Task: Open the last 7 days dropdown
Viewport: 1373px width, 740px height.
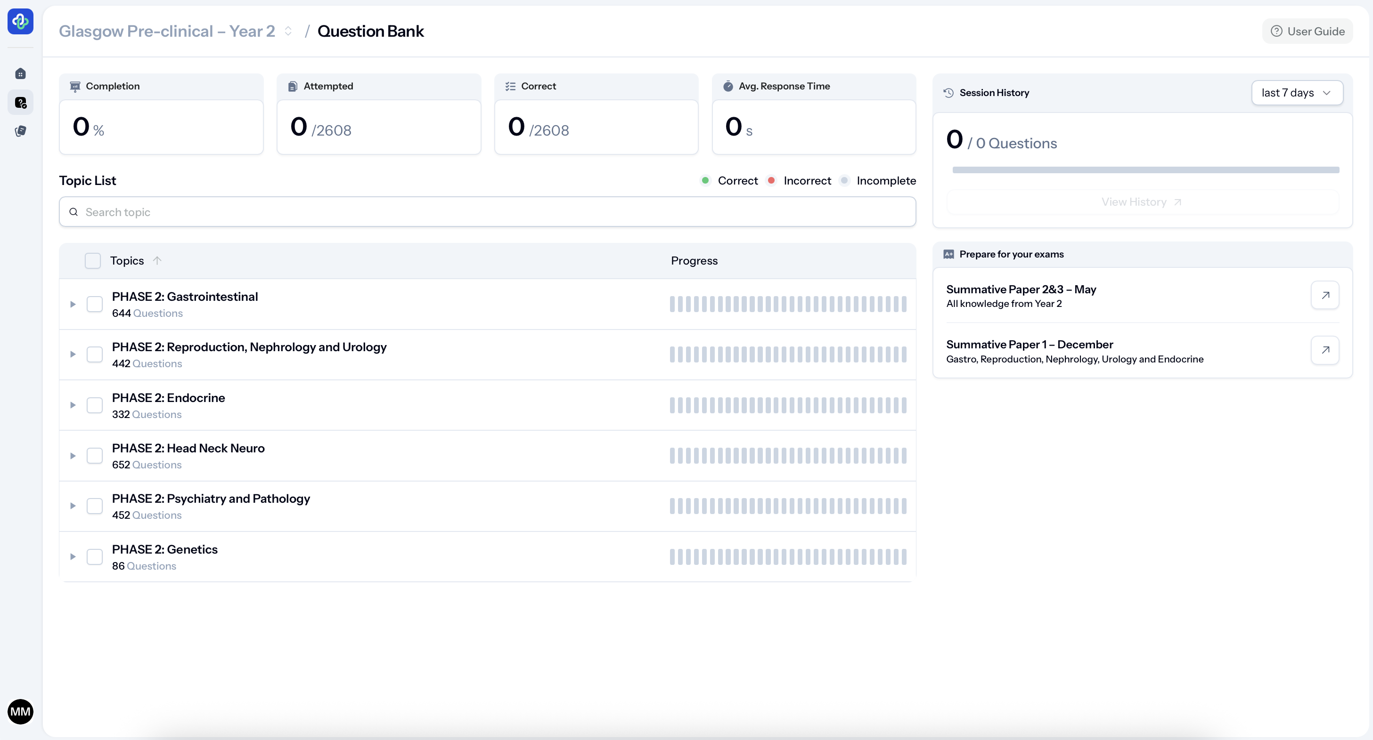Action: 1296,93
